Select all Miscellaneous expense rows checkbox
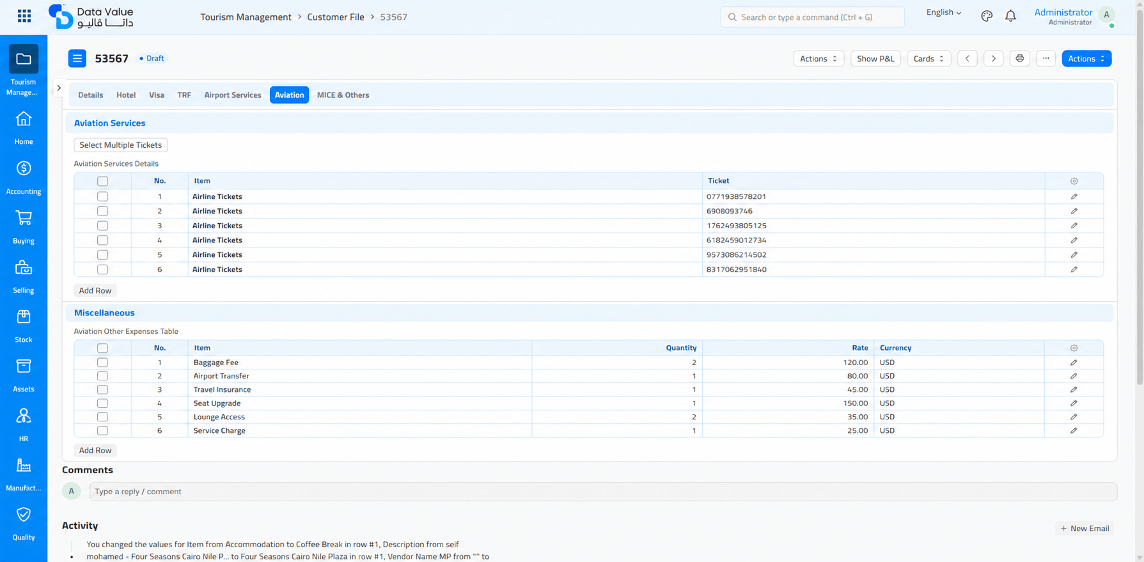This screenshot has height=562, width=1144. click(102, 348)
